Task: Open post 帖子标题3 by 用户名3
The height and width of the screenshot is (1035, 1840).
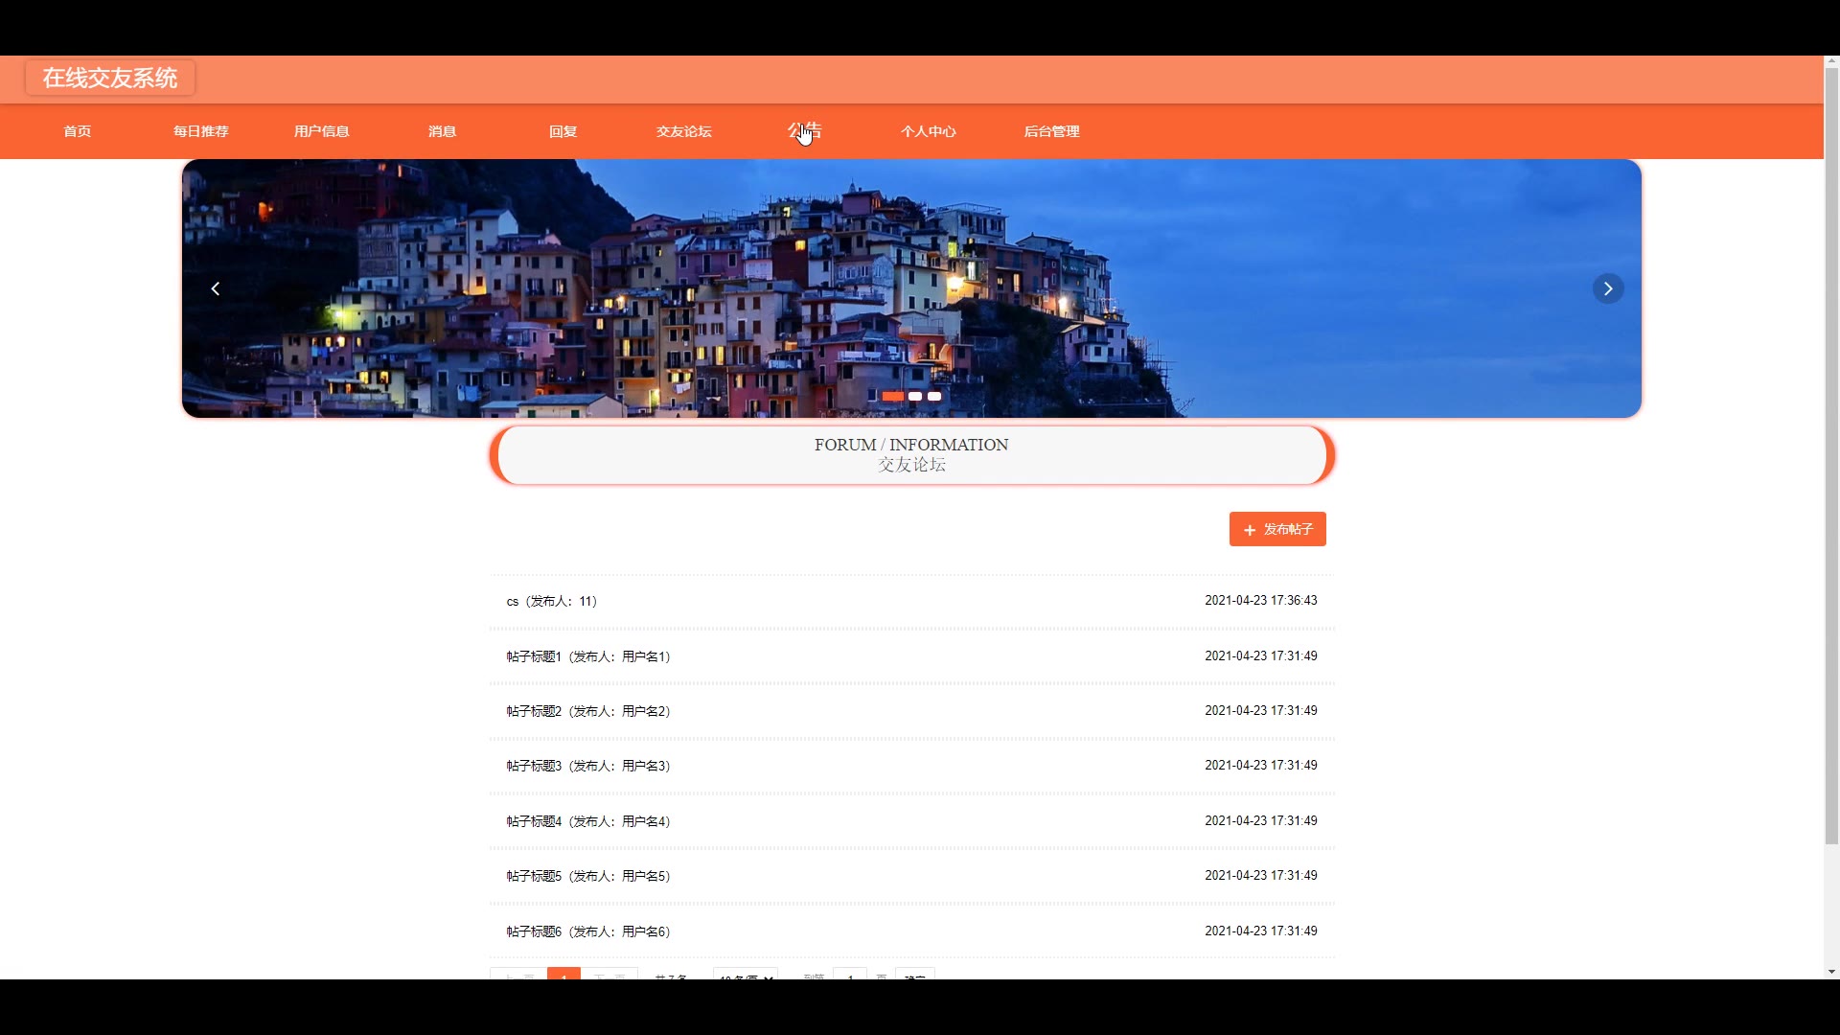Action: pyautogui.click(x=588, y=766)
